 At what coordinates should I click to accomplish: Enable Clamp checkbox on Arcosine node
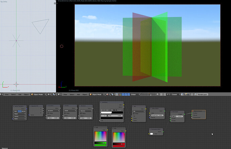(x=48, y=113)
